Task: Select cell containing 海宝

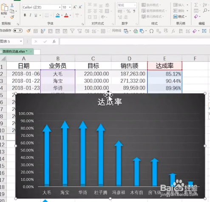Action: pyautogui.click(x=58, y=81)
